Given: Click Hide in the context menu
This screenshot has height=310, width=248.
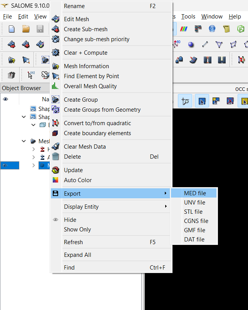Looking at the screenshot, I should (111, 220).
